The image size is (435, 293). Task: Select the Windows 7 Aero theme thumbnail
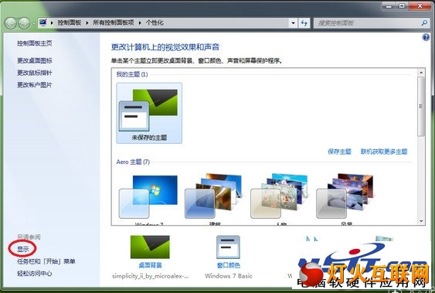pyautogui.click(x=148, y=197)
